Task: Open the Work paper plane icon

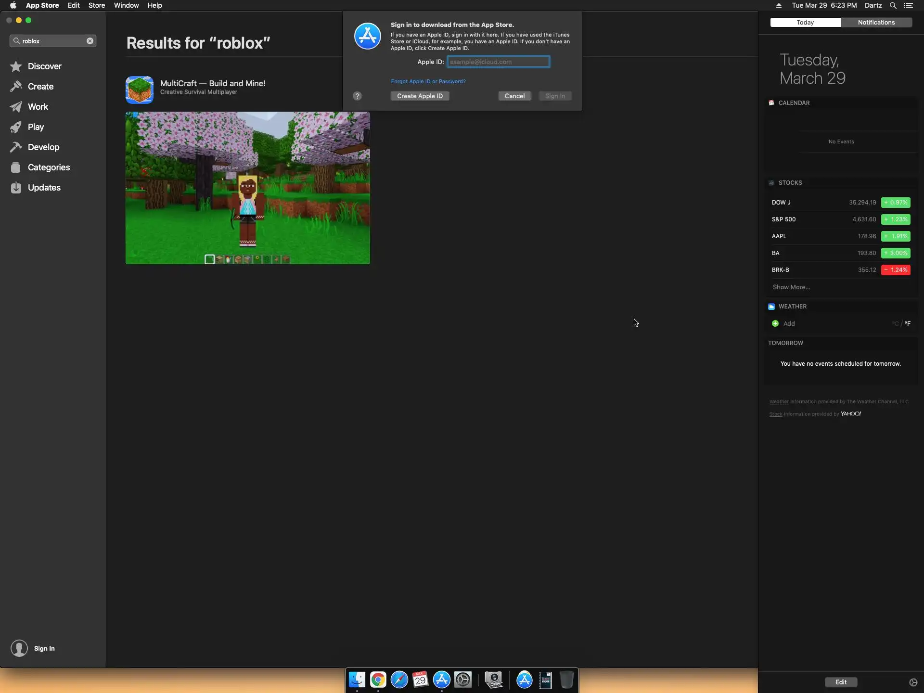Action: point(16,107)
